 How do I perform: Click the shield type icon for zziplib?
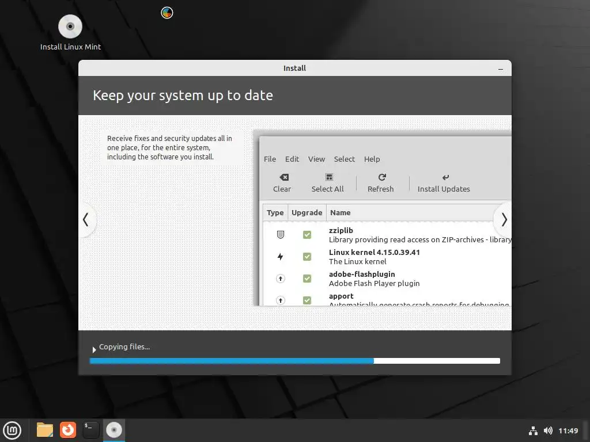[x=281, y=235]
